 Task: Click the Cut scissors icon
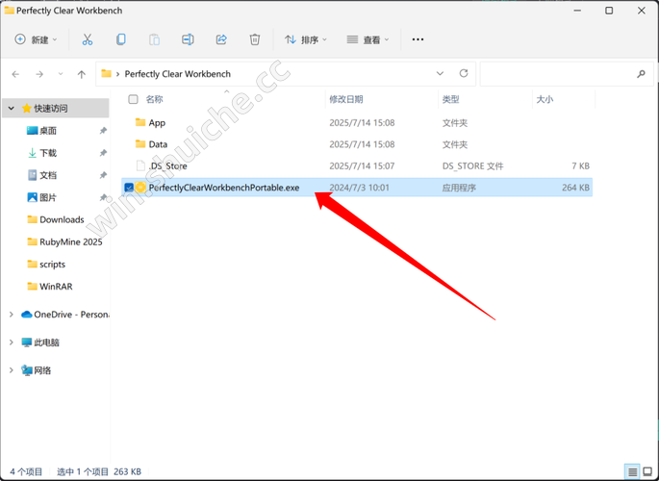[x=88, y=39]
